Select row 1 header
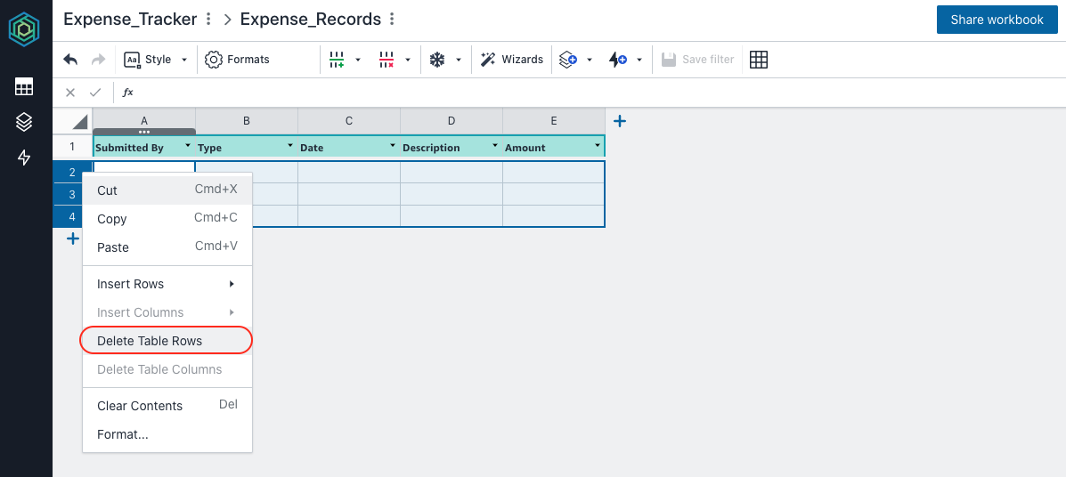1066x477 pixels. tap(72, 146)
